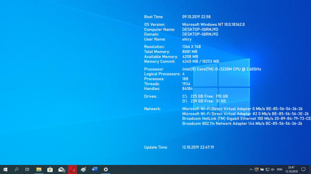The width and height of the screenshot is (311, 174).
Task: Click the Broadcom 802.11n Network Adapter line
Action: click(x=242, y=123)
